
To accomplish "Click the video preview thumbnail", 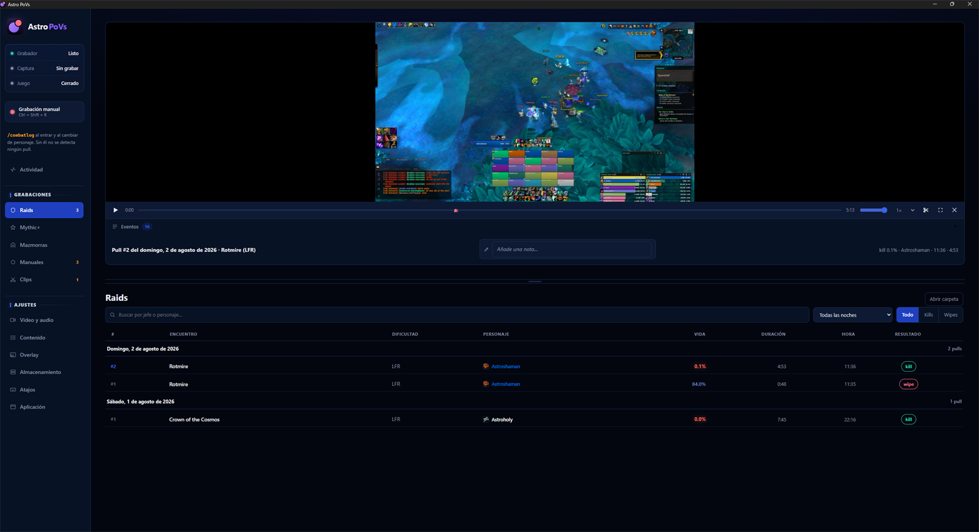I will (x=535, y=112).
